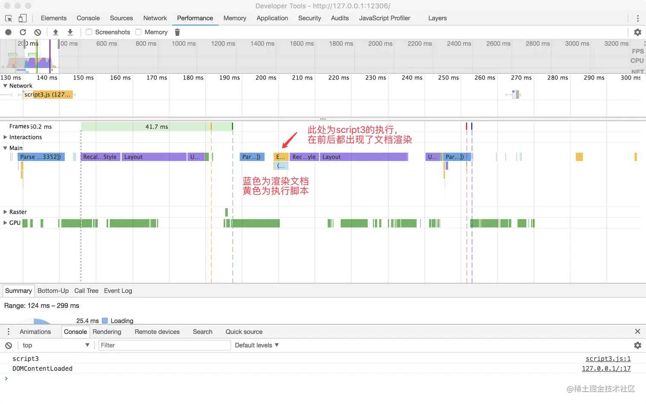Switch to the Elements tab
Screen dimensions: 646x404
click(53, 18)
